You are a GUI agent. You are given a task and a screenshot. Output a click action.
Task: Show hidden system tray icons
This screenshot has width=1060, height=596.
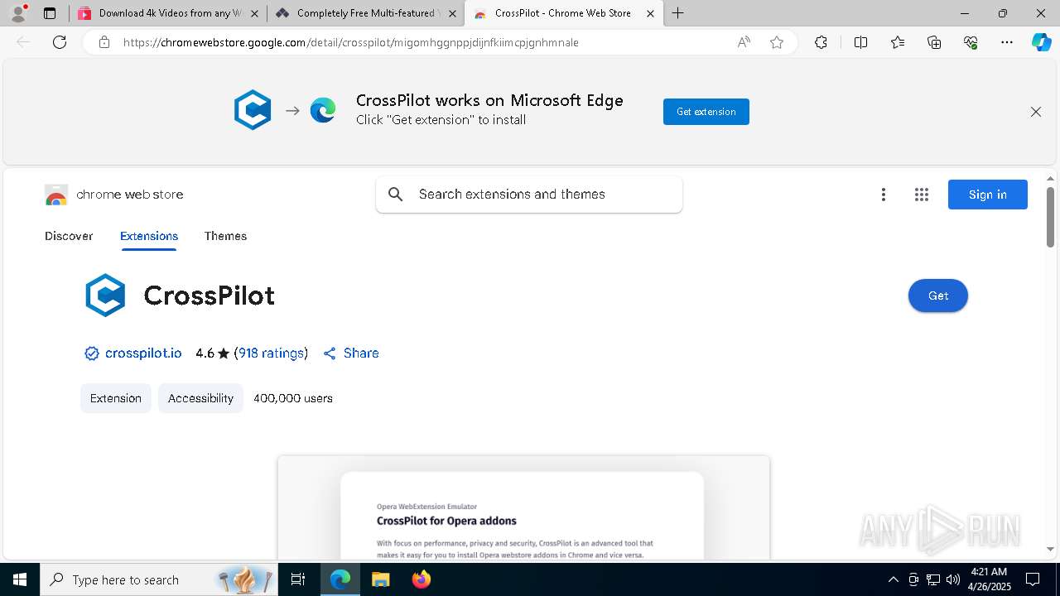[x=893, y=579]
